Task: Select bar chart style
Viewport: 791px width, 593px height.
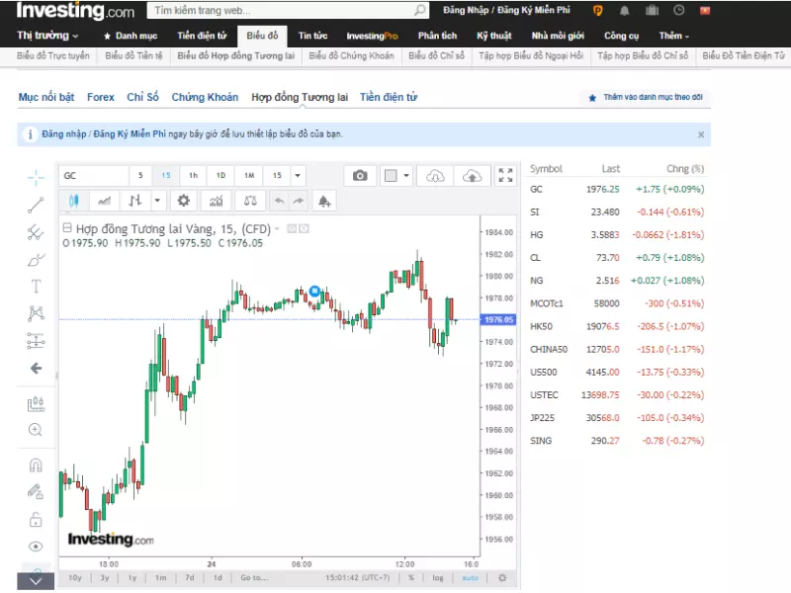Action: pyautogui.click(x=134, y=201)
